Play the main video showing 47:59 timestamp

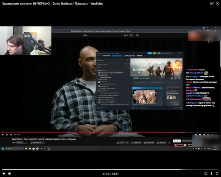click(x=4, y=173)
